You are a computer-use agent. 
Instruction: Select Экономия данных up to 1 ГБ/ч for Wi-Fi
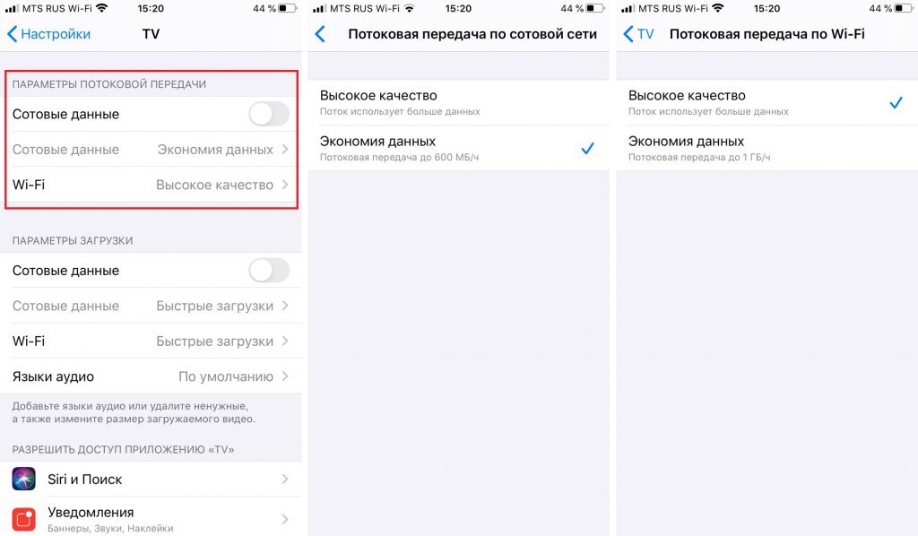767,148
